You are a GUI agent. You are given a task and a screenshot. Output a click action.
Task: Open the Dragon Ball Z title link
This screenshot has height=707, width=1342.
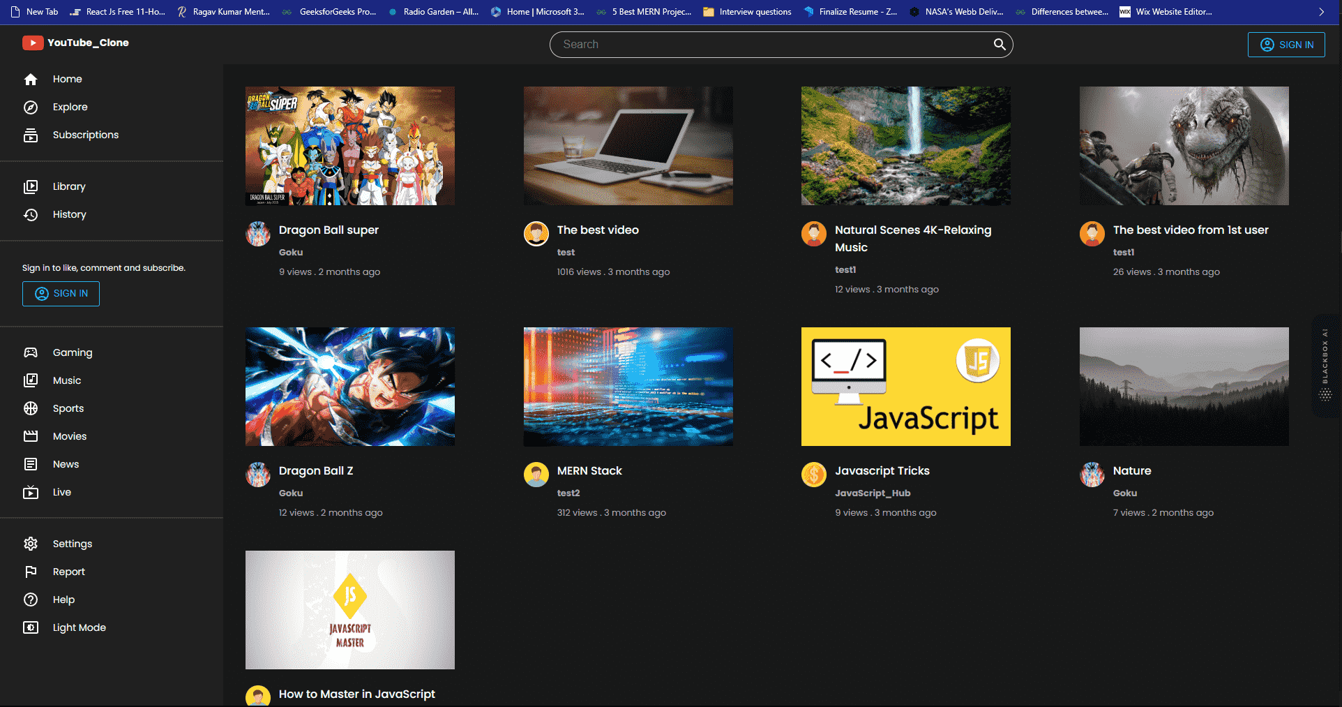pyautogui.click(x=316, y=470)
